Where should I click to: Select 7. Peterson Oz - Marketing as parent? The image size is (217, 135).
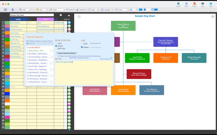[x=37, y=69]
